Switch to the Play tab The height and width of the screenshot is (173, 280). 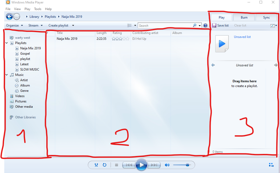(221, 18)
